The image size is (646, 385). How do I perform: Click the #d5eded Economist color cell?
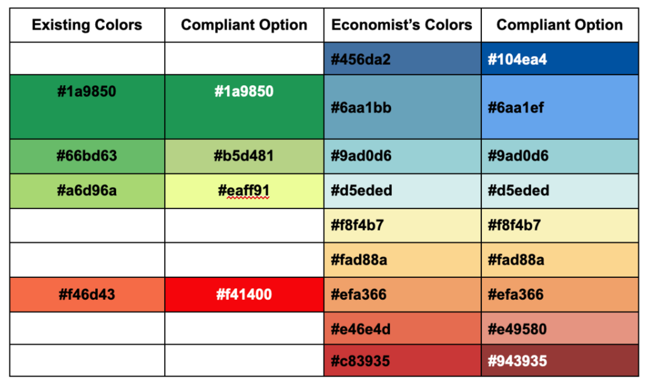click(402, 191)
